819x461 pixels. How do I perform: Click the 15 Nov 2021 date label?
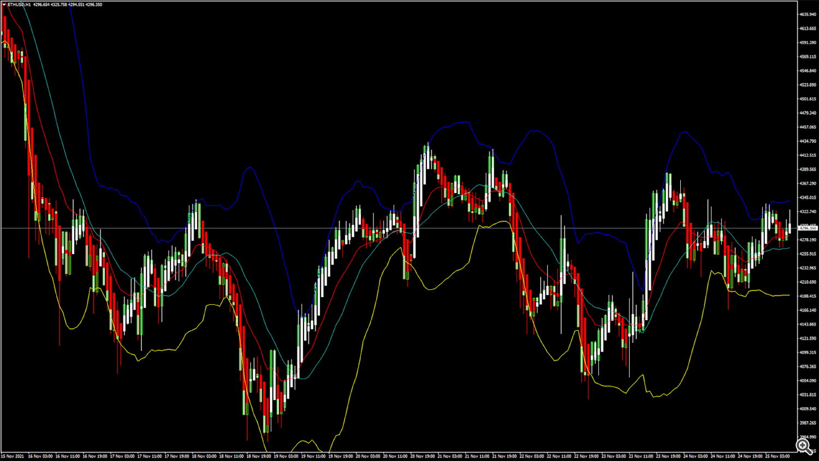(x=13, y=456)
